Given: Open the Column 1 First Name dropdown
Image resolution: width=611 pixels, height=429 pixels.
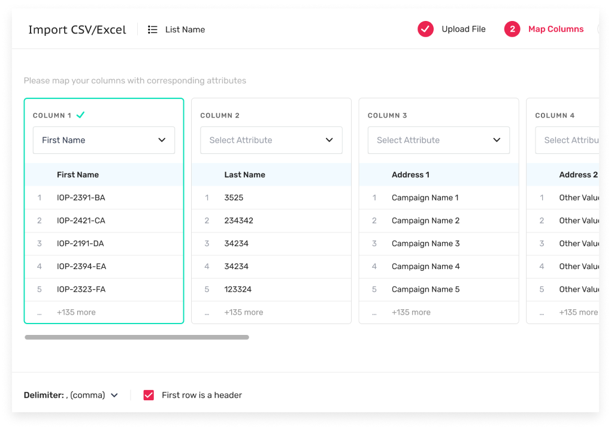Looking at the screenshot, I should (x=104, y=140).
